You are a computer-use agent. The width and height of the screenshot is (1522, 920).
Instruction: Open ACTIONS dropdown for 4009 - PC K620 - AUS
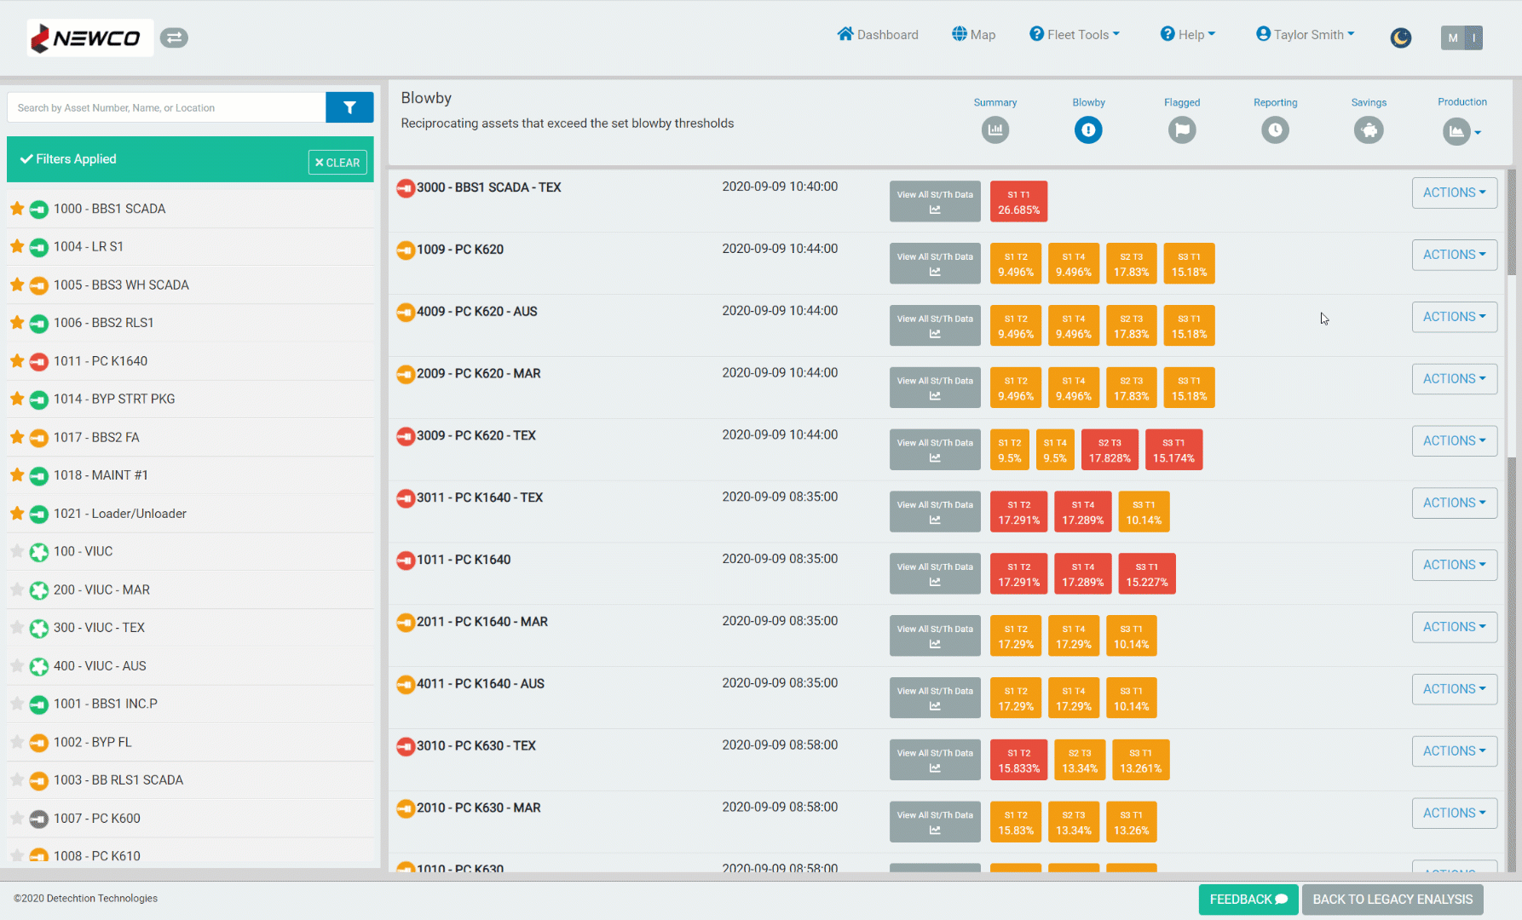[x=1454, y=317]
